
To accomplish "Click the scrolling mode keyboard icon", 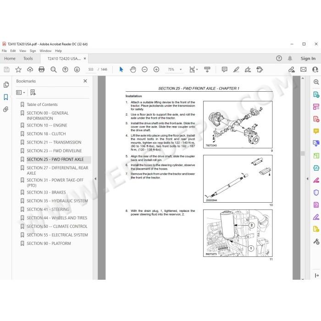I will pyautogui.click(x=207, y=70).
